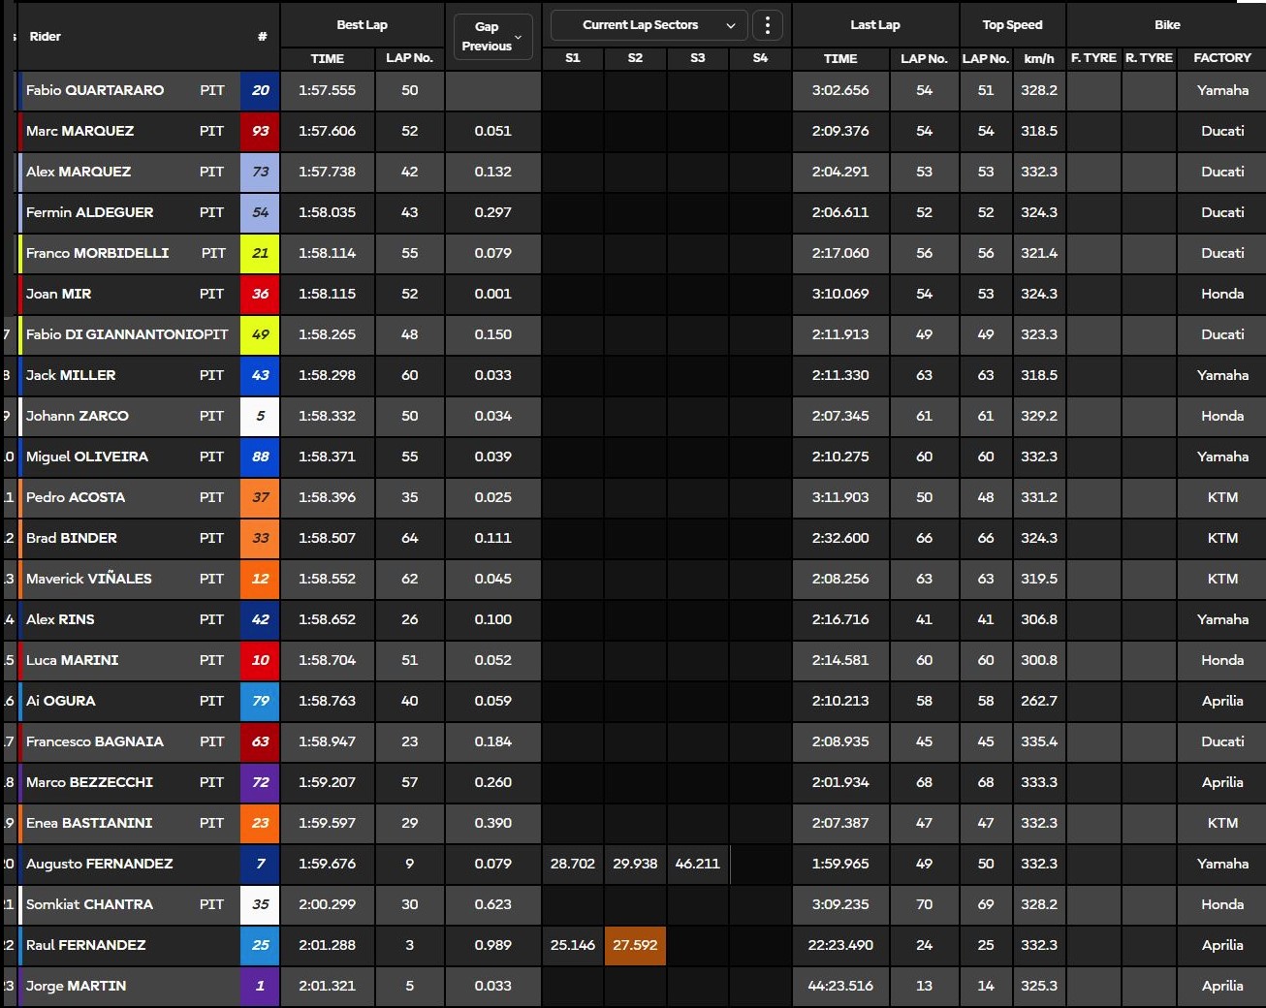Click Morbidelli's yellow number 21 badge
This screenshot has height=1008, width=1266.
[x=260, y=253]
